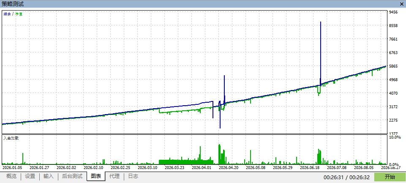The image size is (406, 183).
Task: Click the 7661 axis value
Action: click(x=393, y=39)
